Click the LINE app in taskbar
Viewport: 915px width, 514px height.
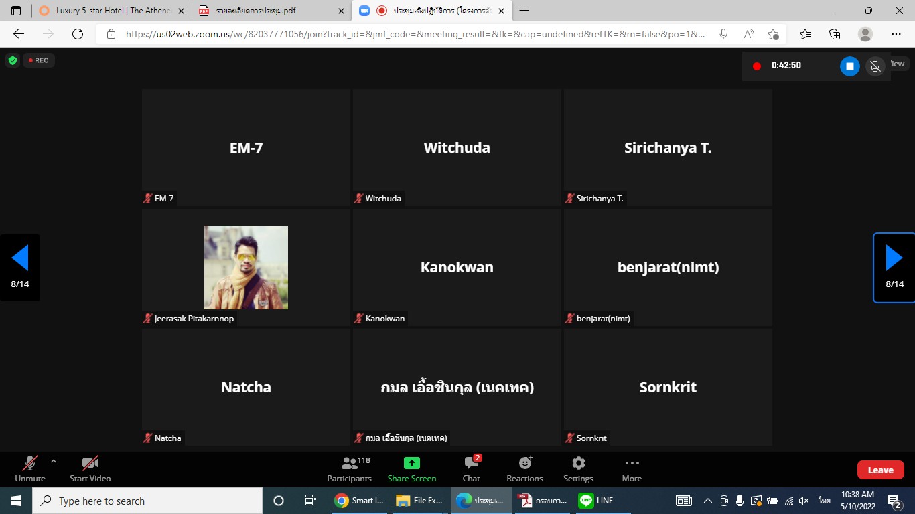coord(595,501)
